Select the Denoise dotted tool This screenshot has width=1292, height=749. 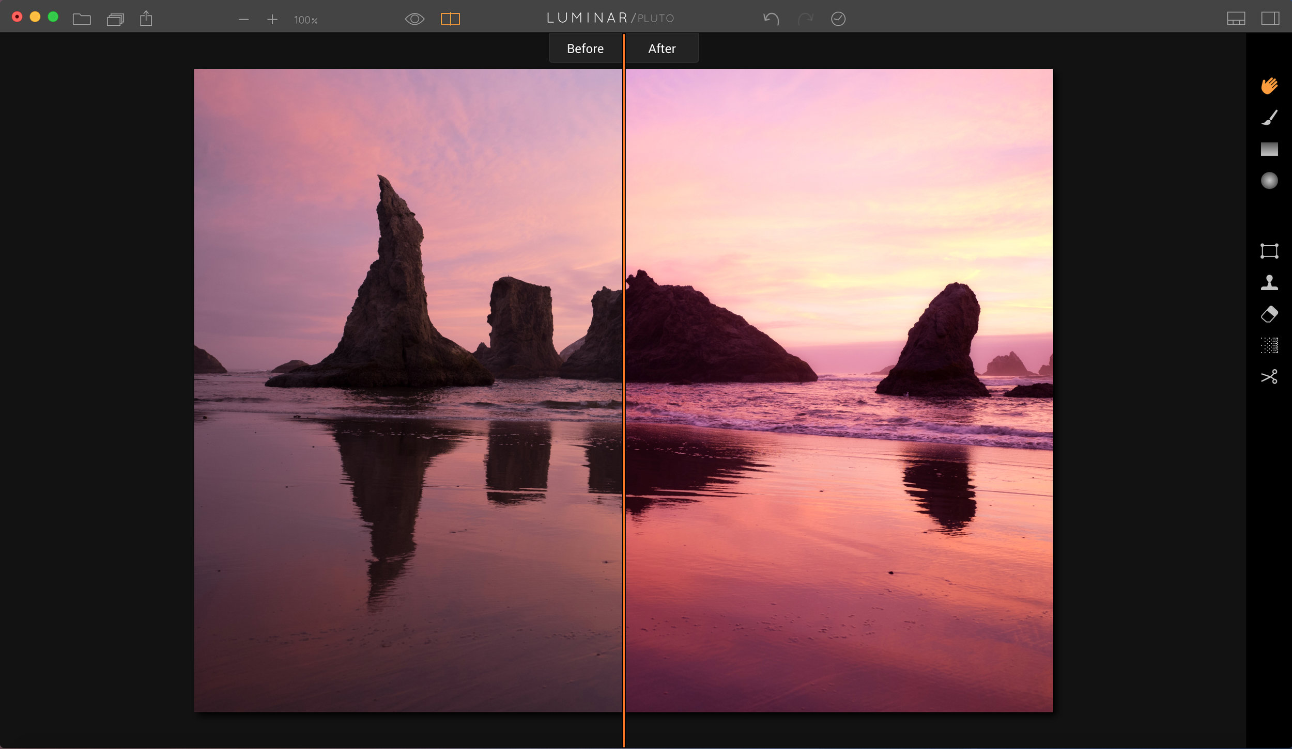(x=1269, y=345)
